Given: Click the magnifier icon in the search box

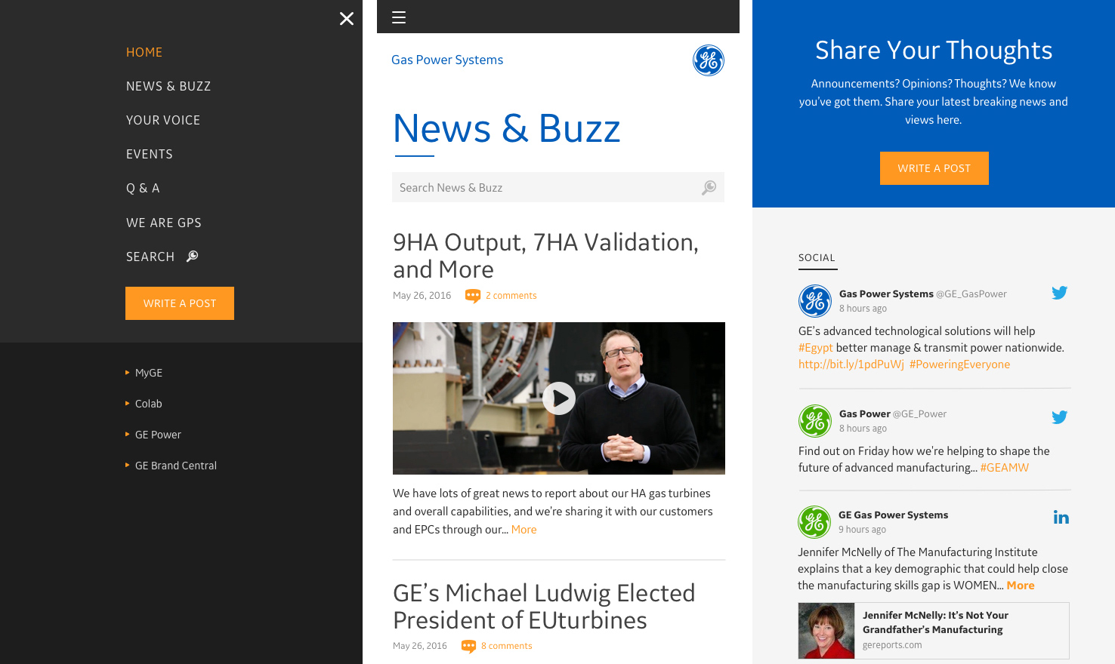Looking at the screenshot, I should (709, 187).
